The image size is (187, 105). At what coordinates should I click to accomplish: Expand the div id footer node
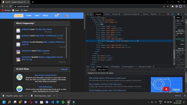point(93,58)
